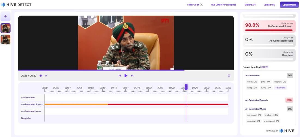This screenshot has width=300, height=137.
Task: Open Hive Detect for Enterprise page
Action: coord(223,5)
